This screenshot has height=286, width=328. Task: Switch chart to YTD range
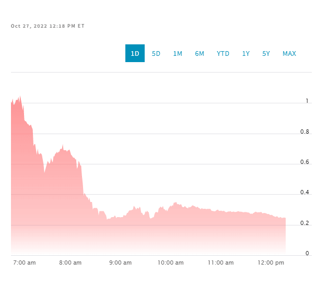coord(223,54)
